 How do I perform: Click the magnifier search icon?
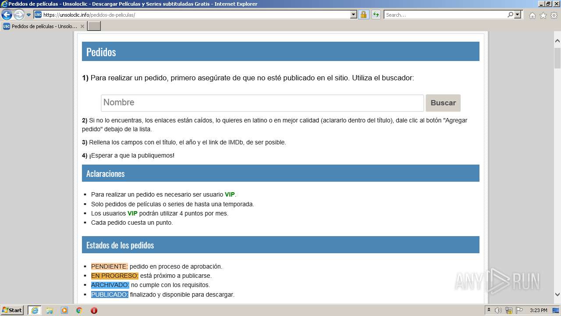click(x=510, y=14)
